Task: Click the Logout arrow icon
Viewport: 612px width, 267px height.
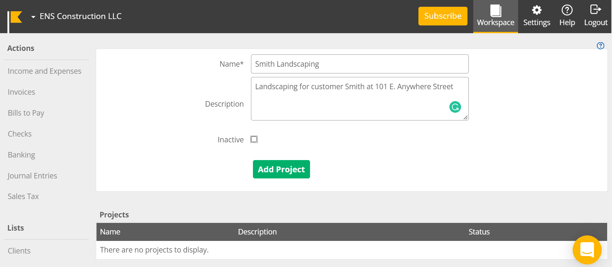Action: click(x=596, y=9)
